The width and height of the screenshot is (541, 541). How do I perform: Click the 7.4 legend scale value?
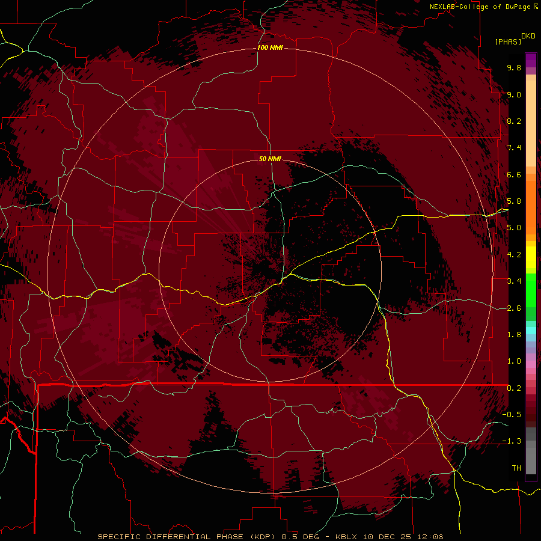514,148
